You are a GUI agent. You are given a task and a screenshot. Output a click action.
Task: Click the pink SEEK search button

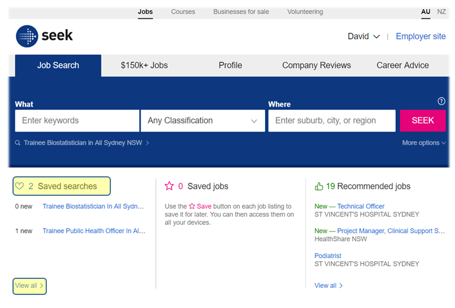(x=423, y=120)
